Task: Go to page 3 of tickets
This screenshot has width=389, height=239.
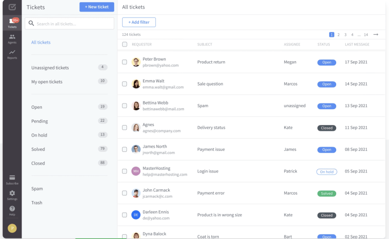Action: pyautogui.click(x=345, y=35)
